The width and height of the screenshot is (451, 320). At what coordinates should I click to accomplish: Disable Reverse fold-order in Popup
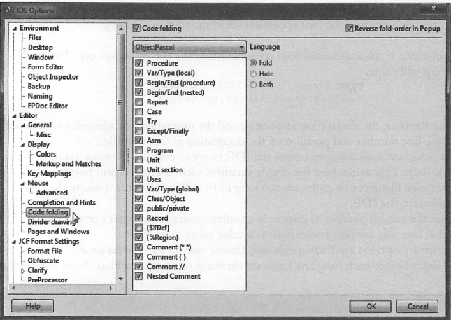(x=350, y=29)
